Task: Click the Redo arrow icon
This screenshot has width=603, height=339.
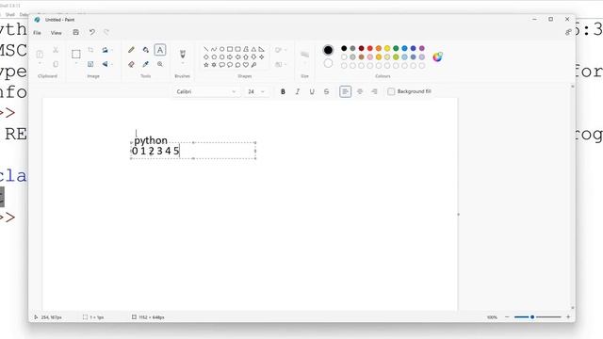Action: [106, 32]
